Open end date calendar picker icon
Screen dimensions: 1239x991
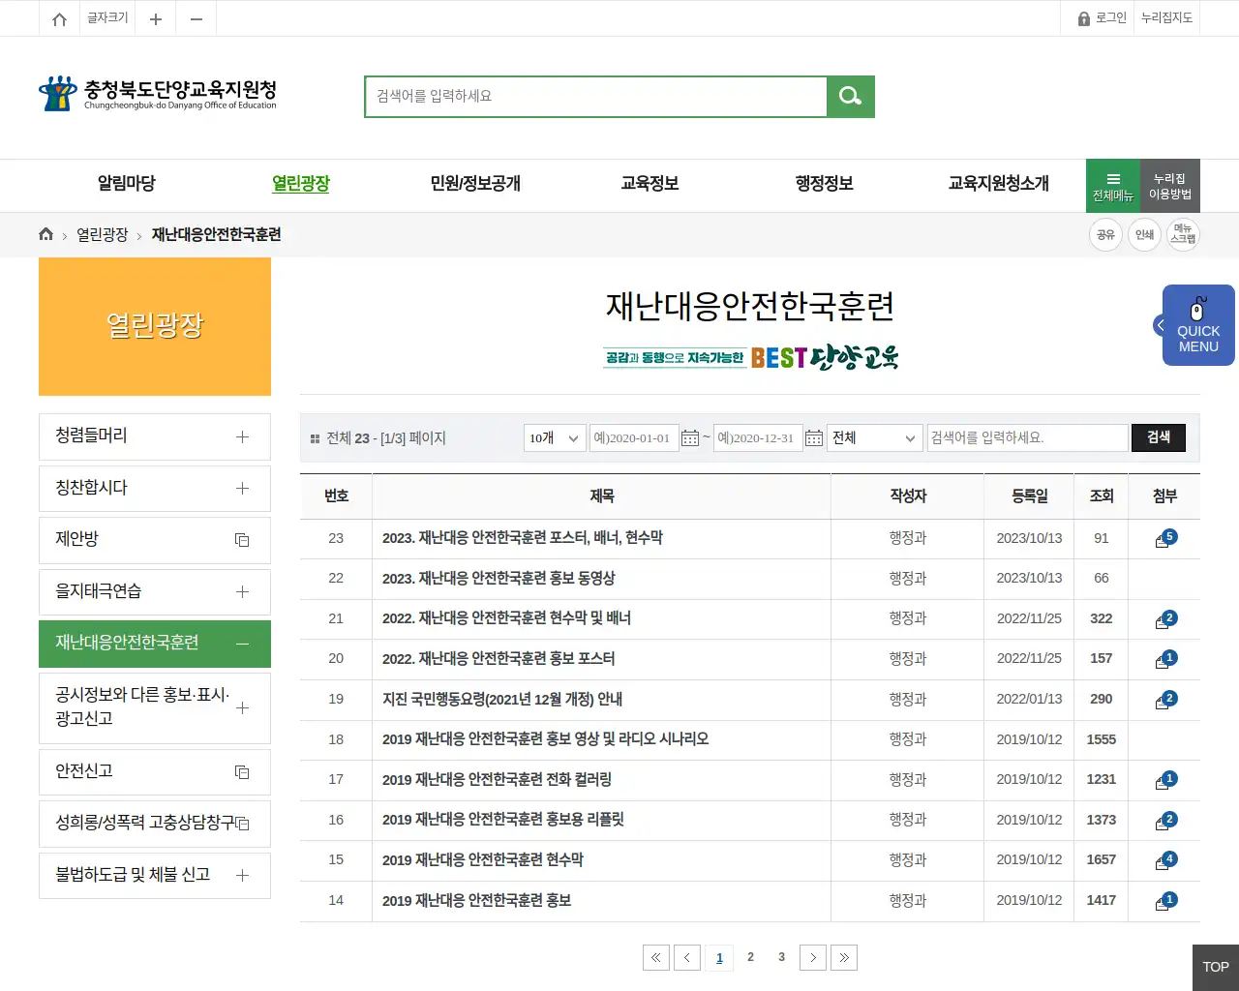814,438
